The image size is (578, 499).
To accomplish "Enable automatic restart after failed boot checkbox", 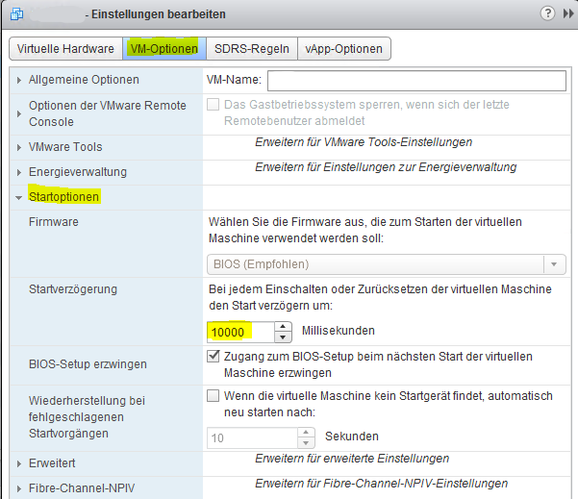I will tap(214, 394).
